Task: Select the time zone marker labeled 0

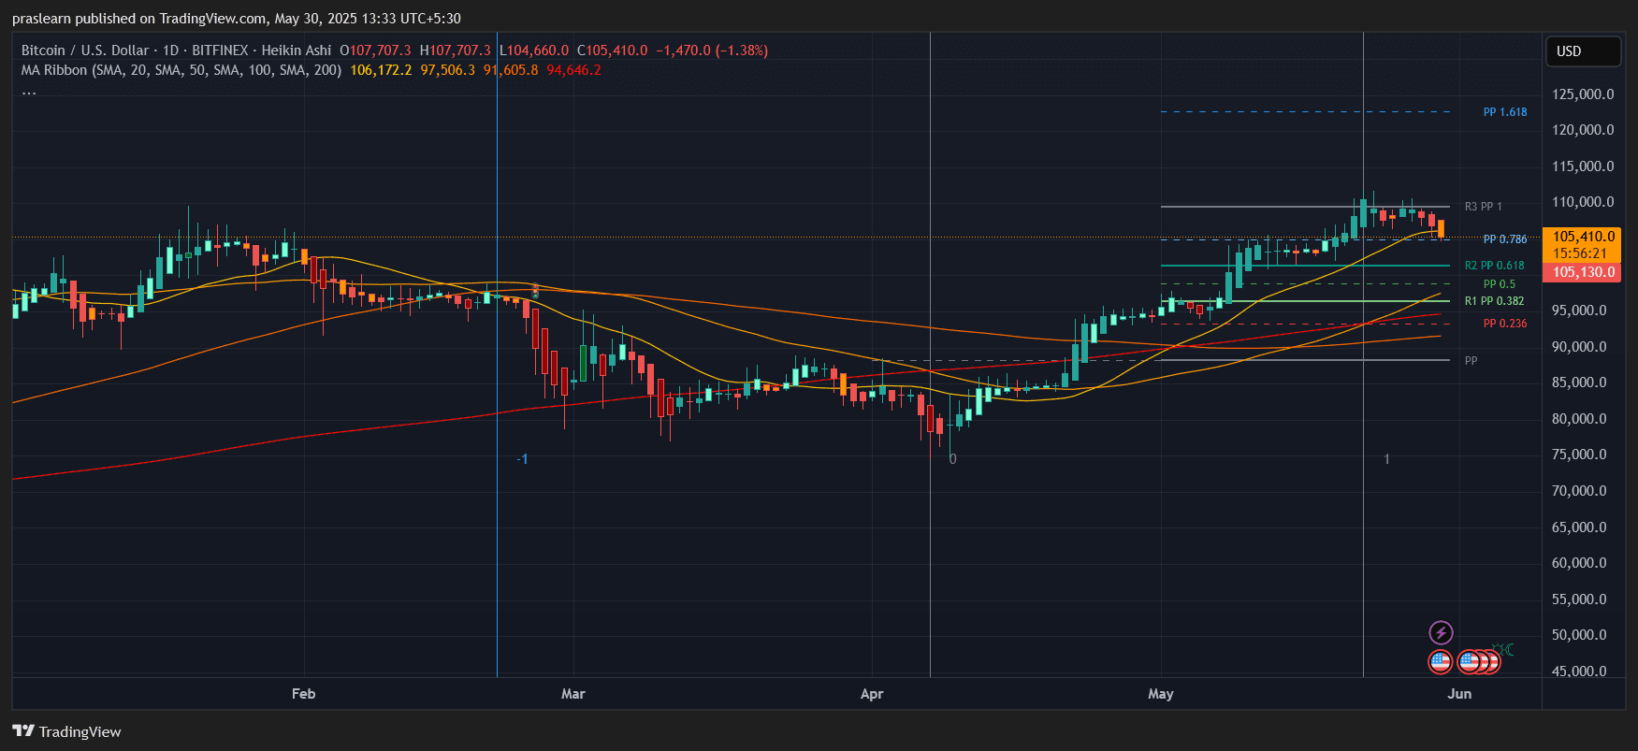Action: (x=952, y=459)
